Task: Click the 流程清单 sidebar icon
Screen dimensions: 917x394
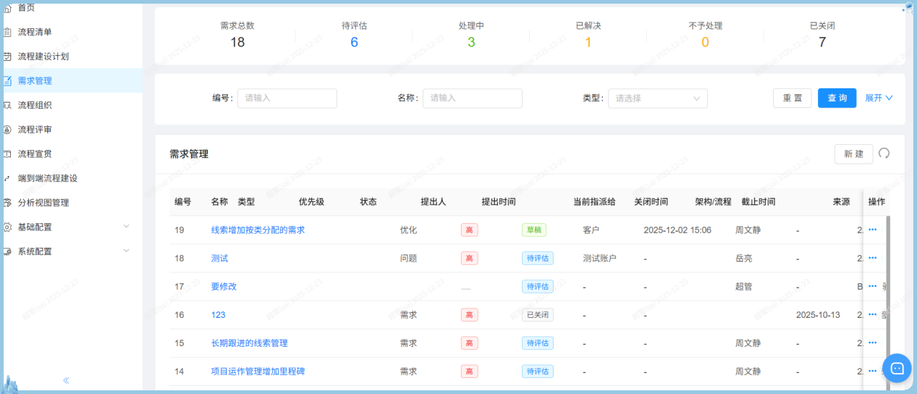Action: pos(7,32)
